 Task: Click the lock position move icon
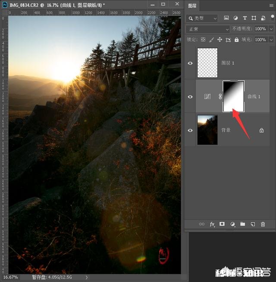pyautogui.click(x=220, y=40)
